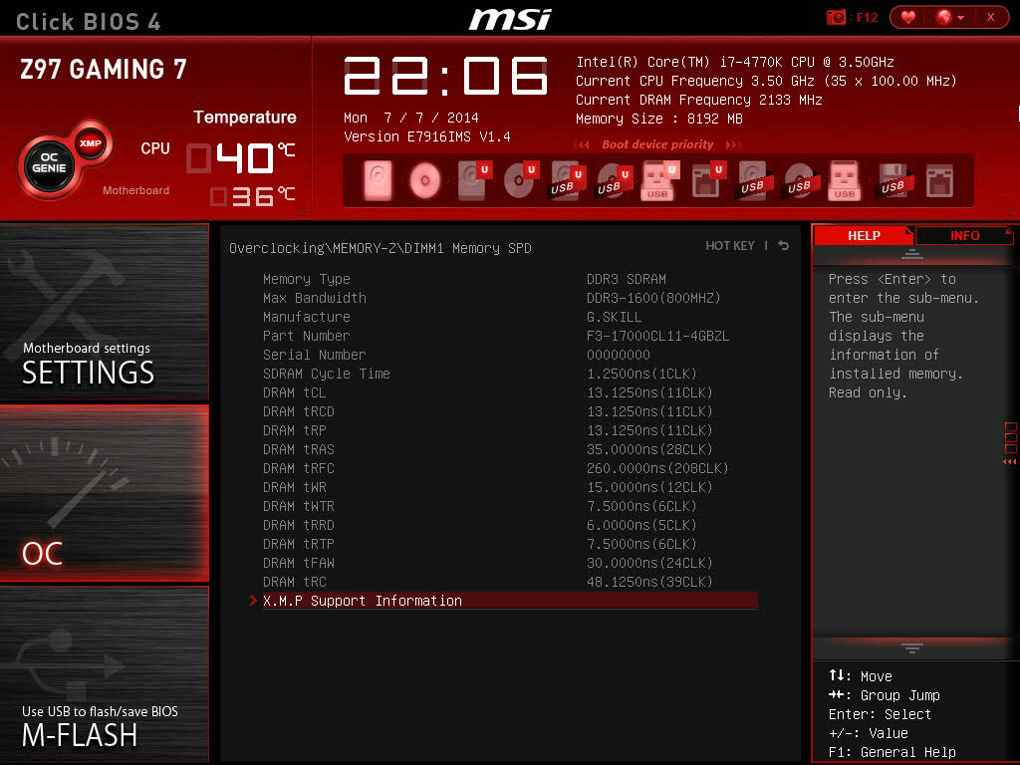Select the non-UEFI USB key boot device

pyautogui.click(x=845, y=180)
